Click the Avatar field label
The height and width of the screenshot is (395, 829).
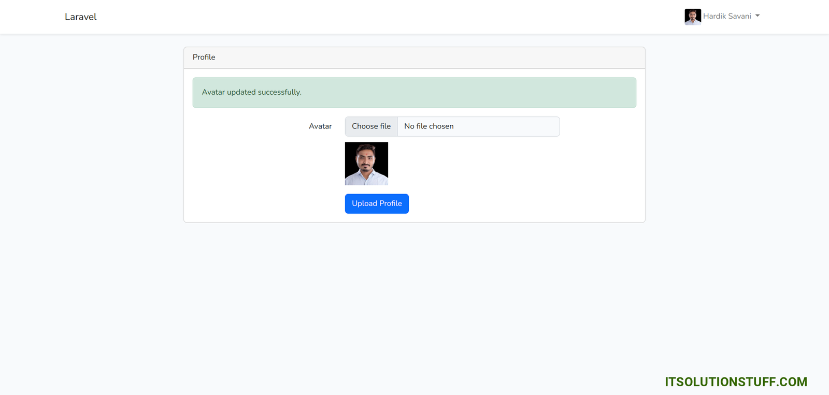point(320,126)
